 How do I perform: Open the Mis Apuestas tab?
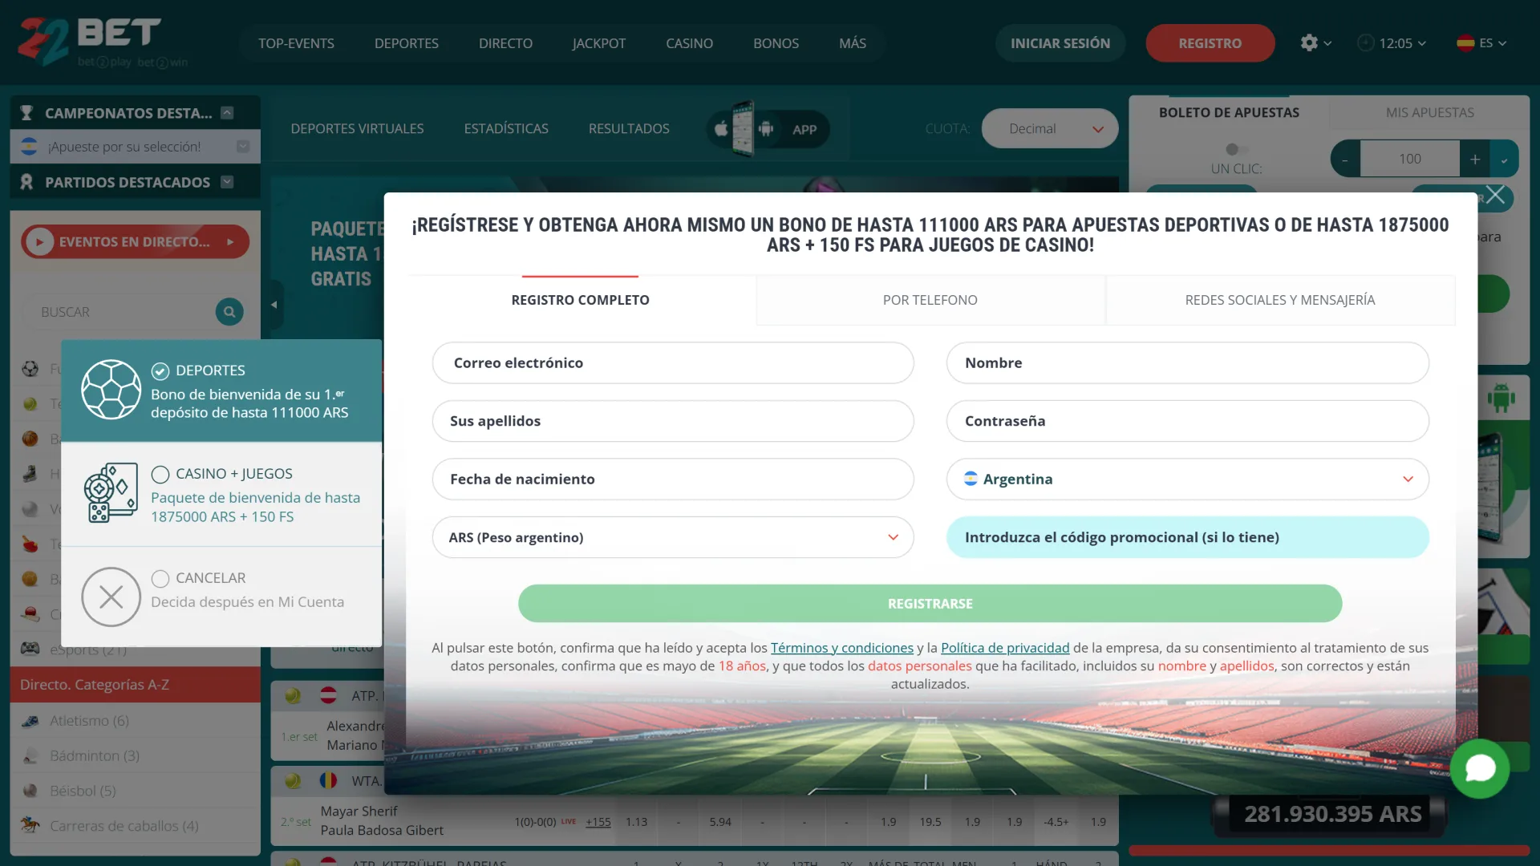(x=1429, y=112)
